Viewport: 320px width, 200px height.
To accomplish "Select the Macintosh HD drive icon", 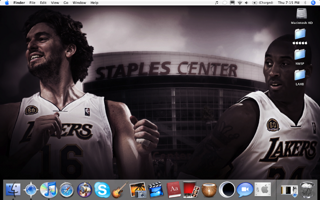I will [300, 13].
